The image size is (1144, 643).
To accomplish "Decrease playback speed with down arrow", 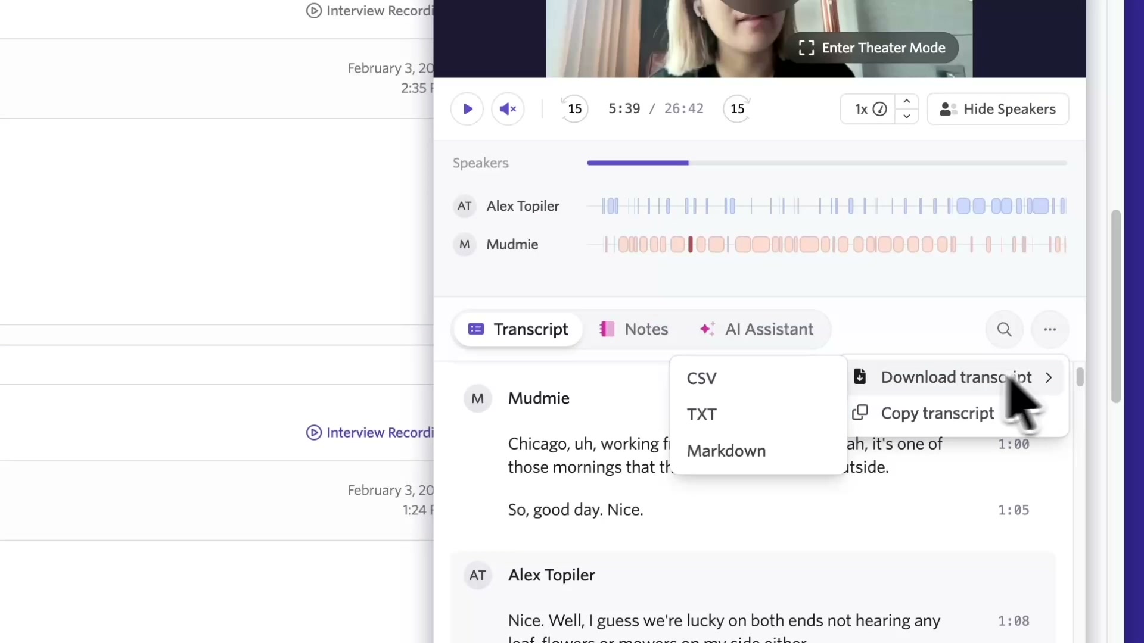I will [x=906, y=117].
